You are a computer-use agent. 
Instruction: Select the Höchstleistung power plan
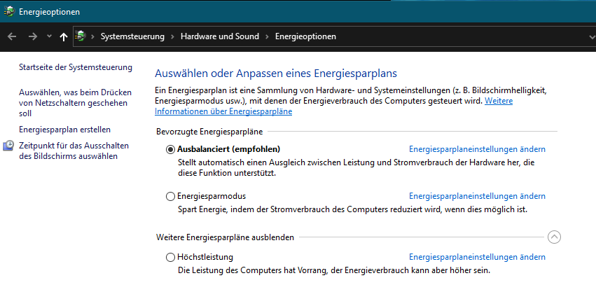click(170, 257)
